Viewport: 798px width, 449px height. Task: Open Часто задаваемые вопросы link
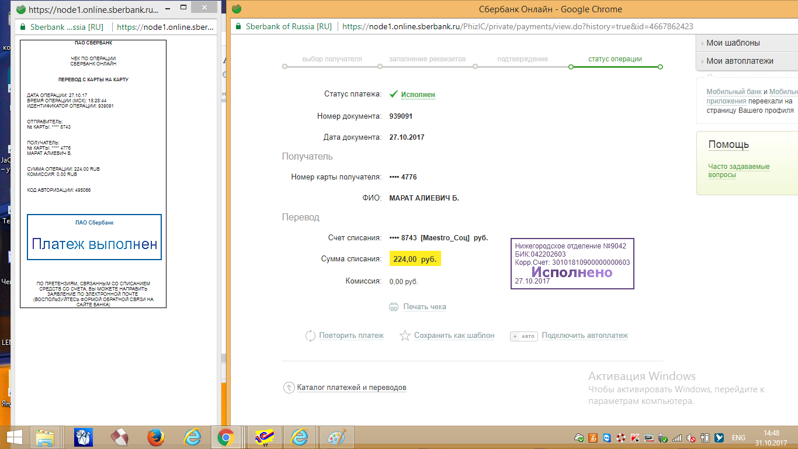pos(738,171)
